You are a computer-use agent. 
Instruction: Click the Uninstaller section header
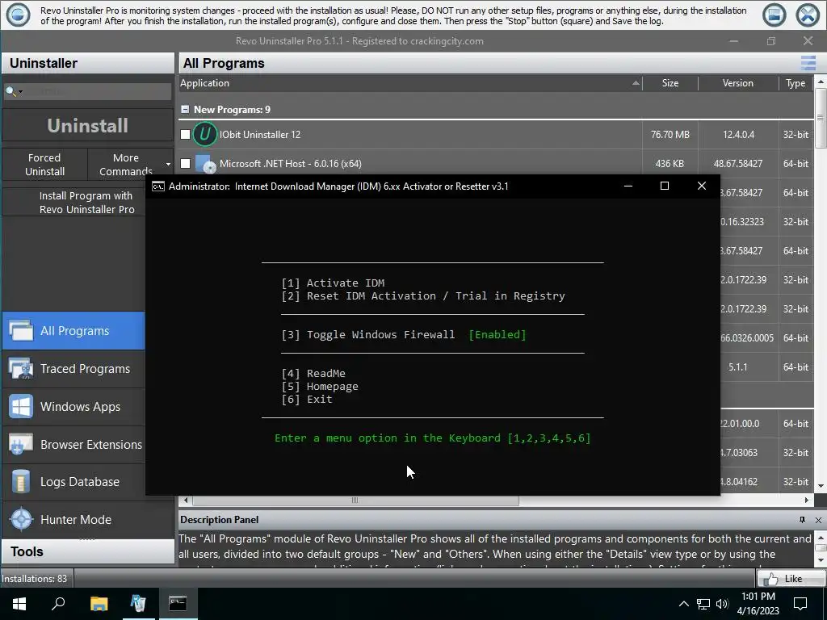tap(87, 63)
